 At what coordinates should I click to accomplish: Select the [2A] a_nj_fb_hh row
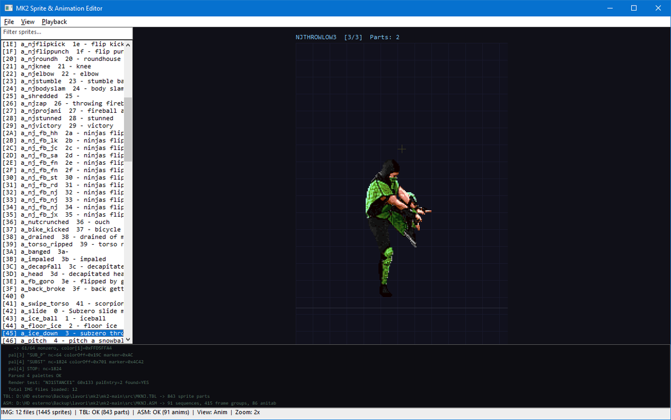(x=62, y=133)
